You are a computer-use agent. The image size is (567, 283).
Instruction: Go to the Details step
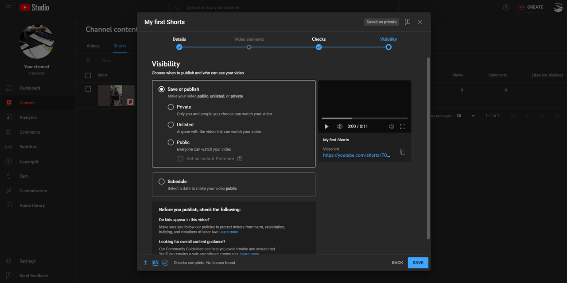click(179, 43)
